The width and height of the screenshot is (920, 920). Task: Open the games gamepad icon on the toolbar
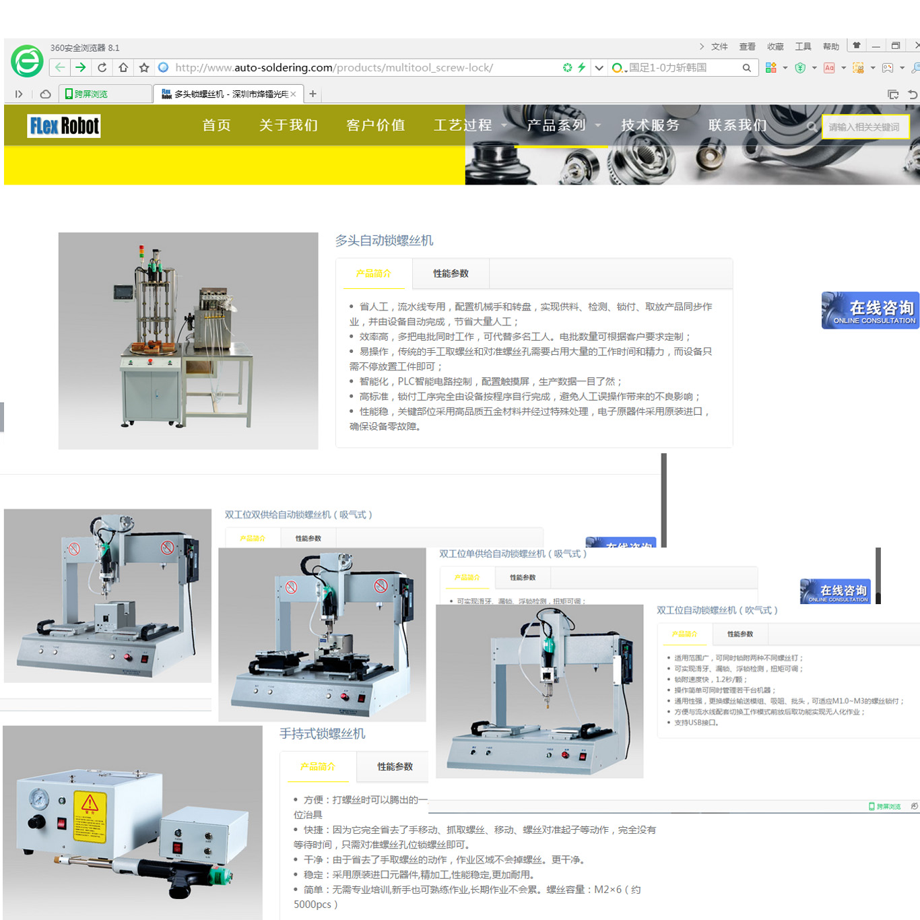[x=888, y=67]
